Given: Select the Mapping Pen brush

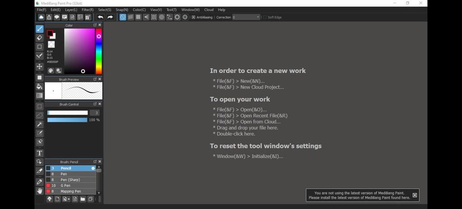Looking at the screenshot, I should [x=70, y=191].
